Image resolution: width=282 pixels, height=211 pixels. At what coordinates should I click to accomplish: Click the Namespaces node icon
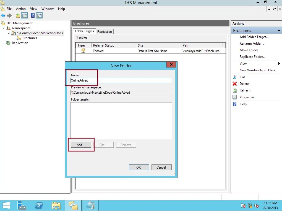[x=8, y=28]
